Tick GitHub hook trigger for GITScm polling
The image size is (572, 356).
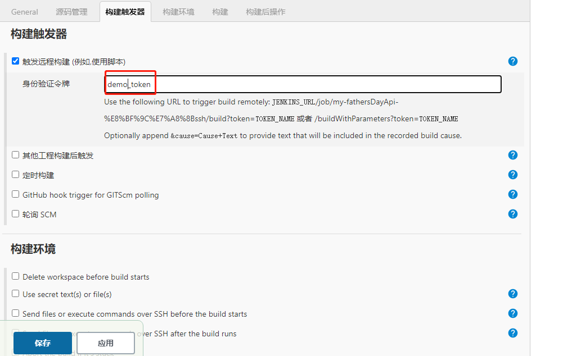[16, 194]
